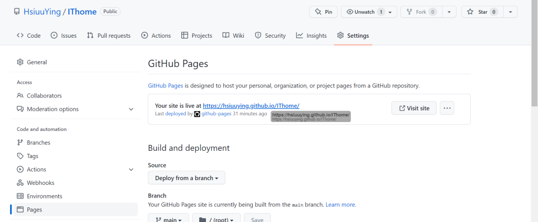
Task: Click the shield icon on Security tab
Action: pos(257,35)
